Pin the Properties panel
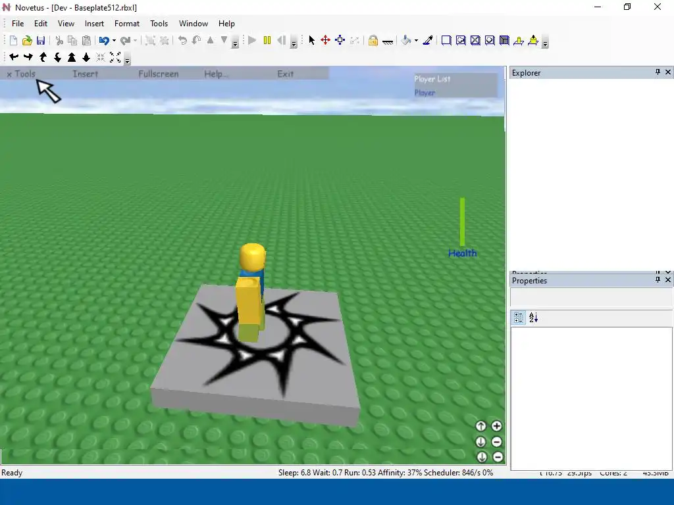 (x=658, y=279)
